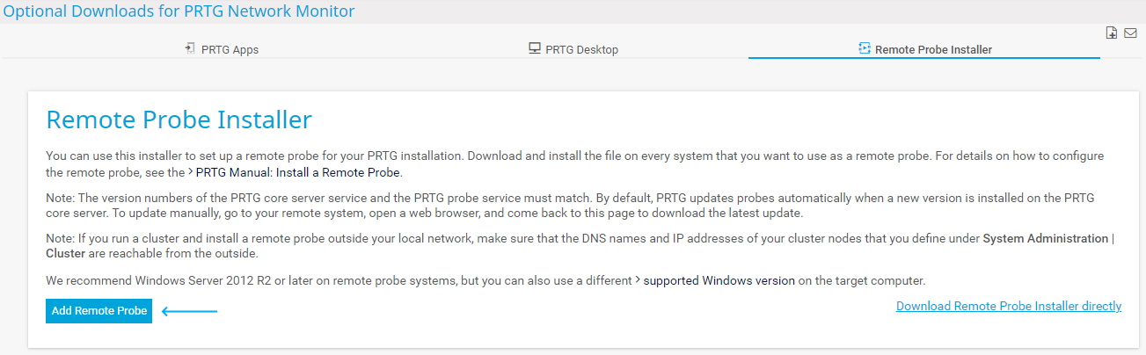Follow the Download Remote Probe Installer directly link
This screenshot has height=355, width=1146.
coord(1008,306)
